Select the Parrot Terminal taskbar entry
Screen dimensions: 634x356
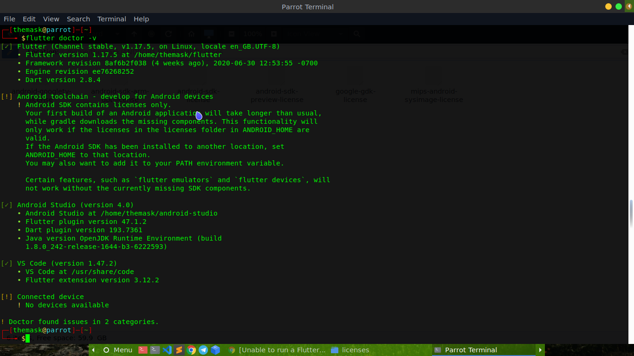[x=484, y=350]
